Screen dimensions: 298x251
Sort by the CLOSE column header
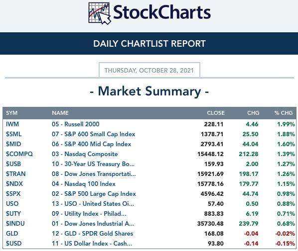pyautogui.click(x=216, y=113)
